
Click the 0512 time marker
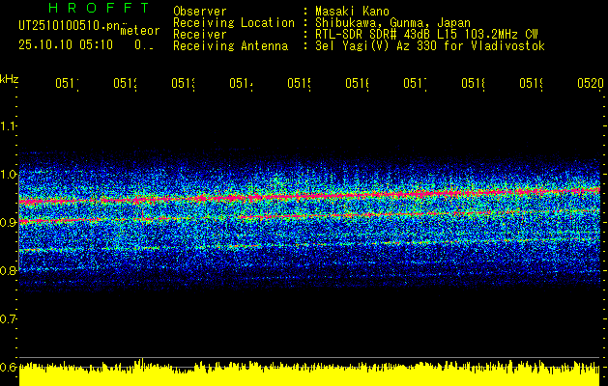click(126, 84)
